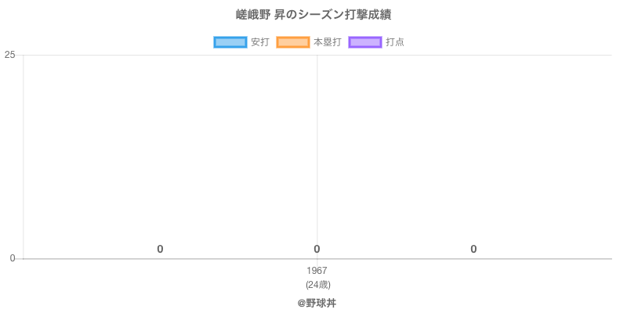Click the rightmost 0 data label for 打点
The image size is (627, 313).
473,250
